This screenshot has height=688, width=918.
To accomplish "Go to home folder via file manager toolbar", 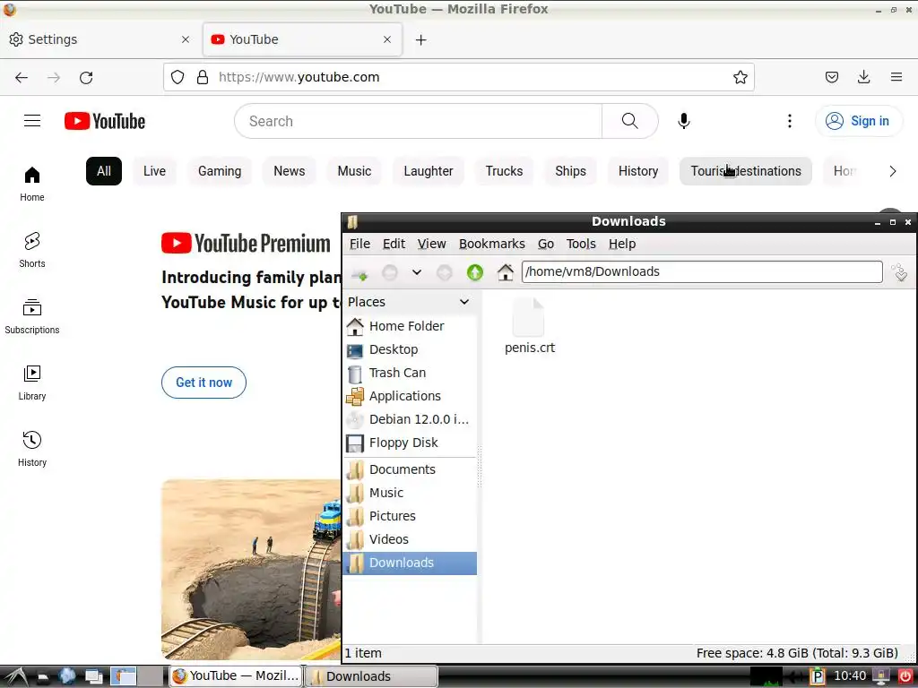I will (x=506, y=272).
